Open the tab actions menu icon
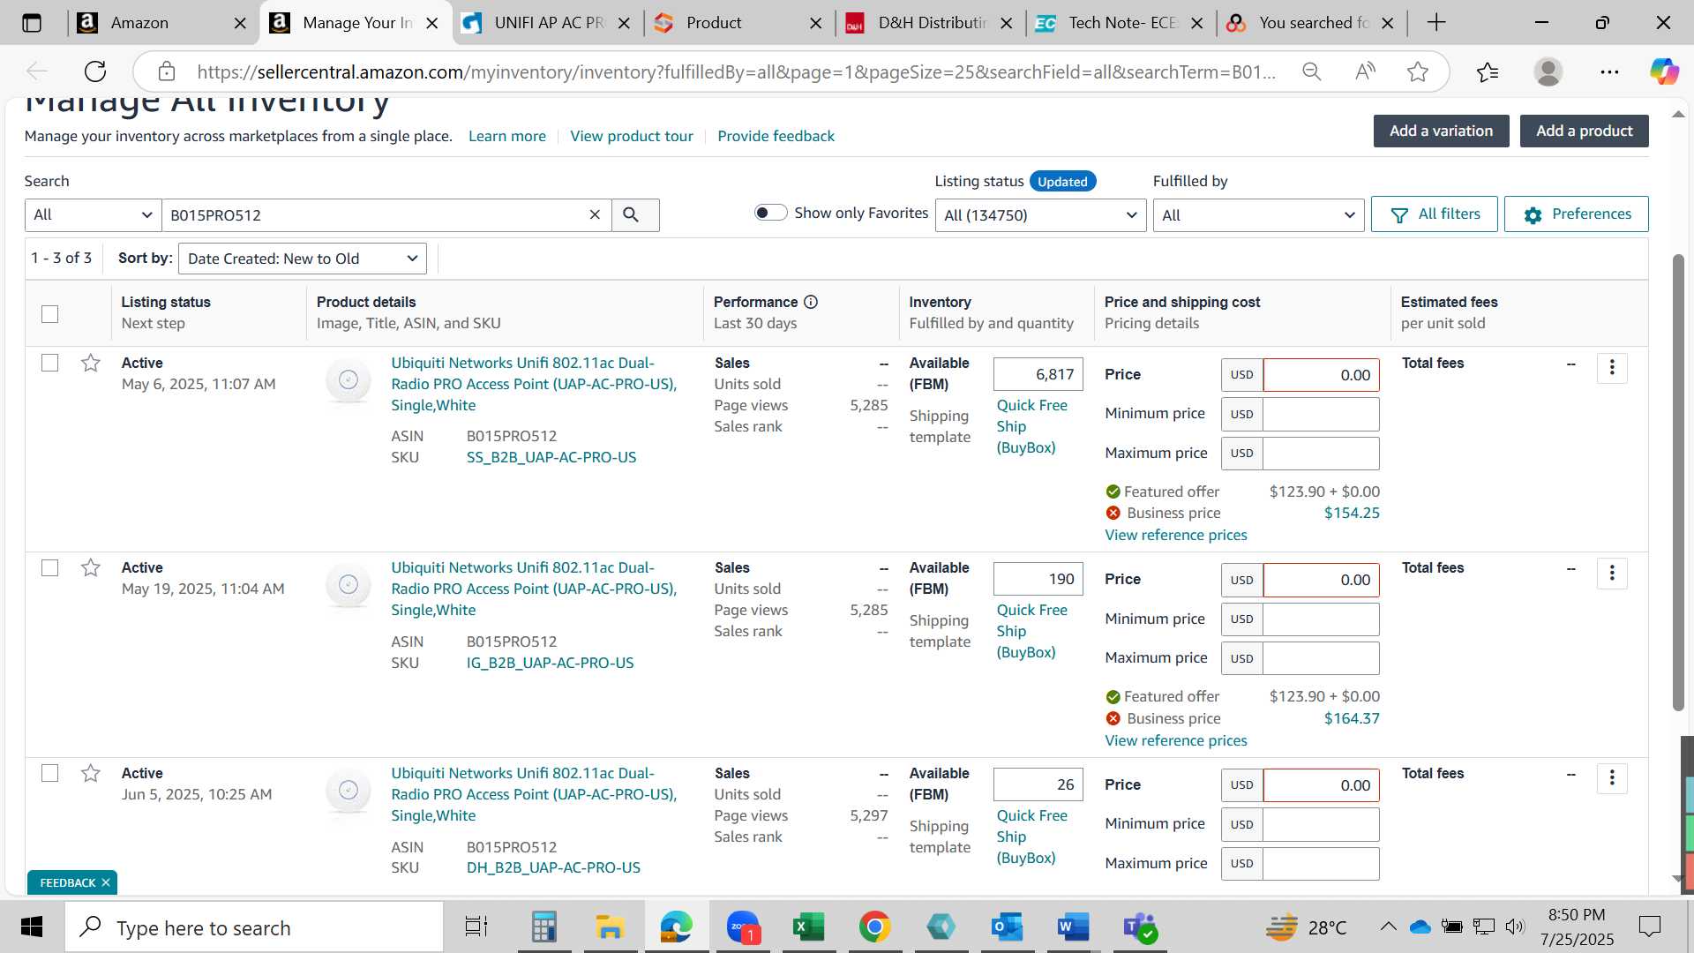 click(32, 23)
